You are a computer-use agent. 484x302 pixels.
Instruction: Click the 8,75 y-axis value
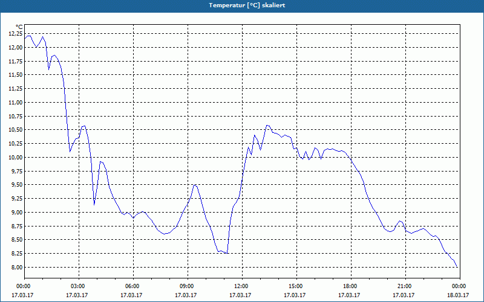(x=17, y=226)
